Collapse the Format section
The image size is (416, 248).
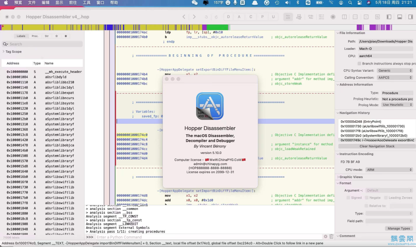click(x=338, y=183)
